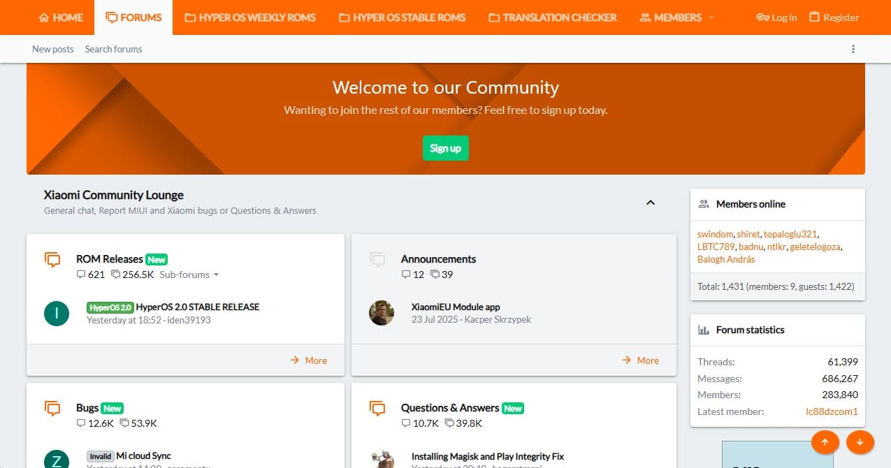Click the Total 1,431 online summary
Screen dimensions: 891x468
pos(776,286)
